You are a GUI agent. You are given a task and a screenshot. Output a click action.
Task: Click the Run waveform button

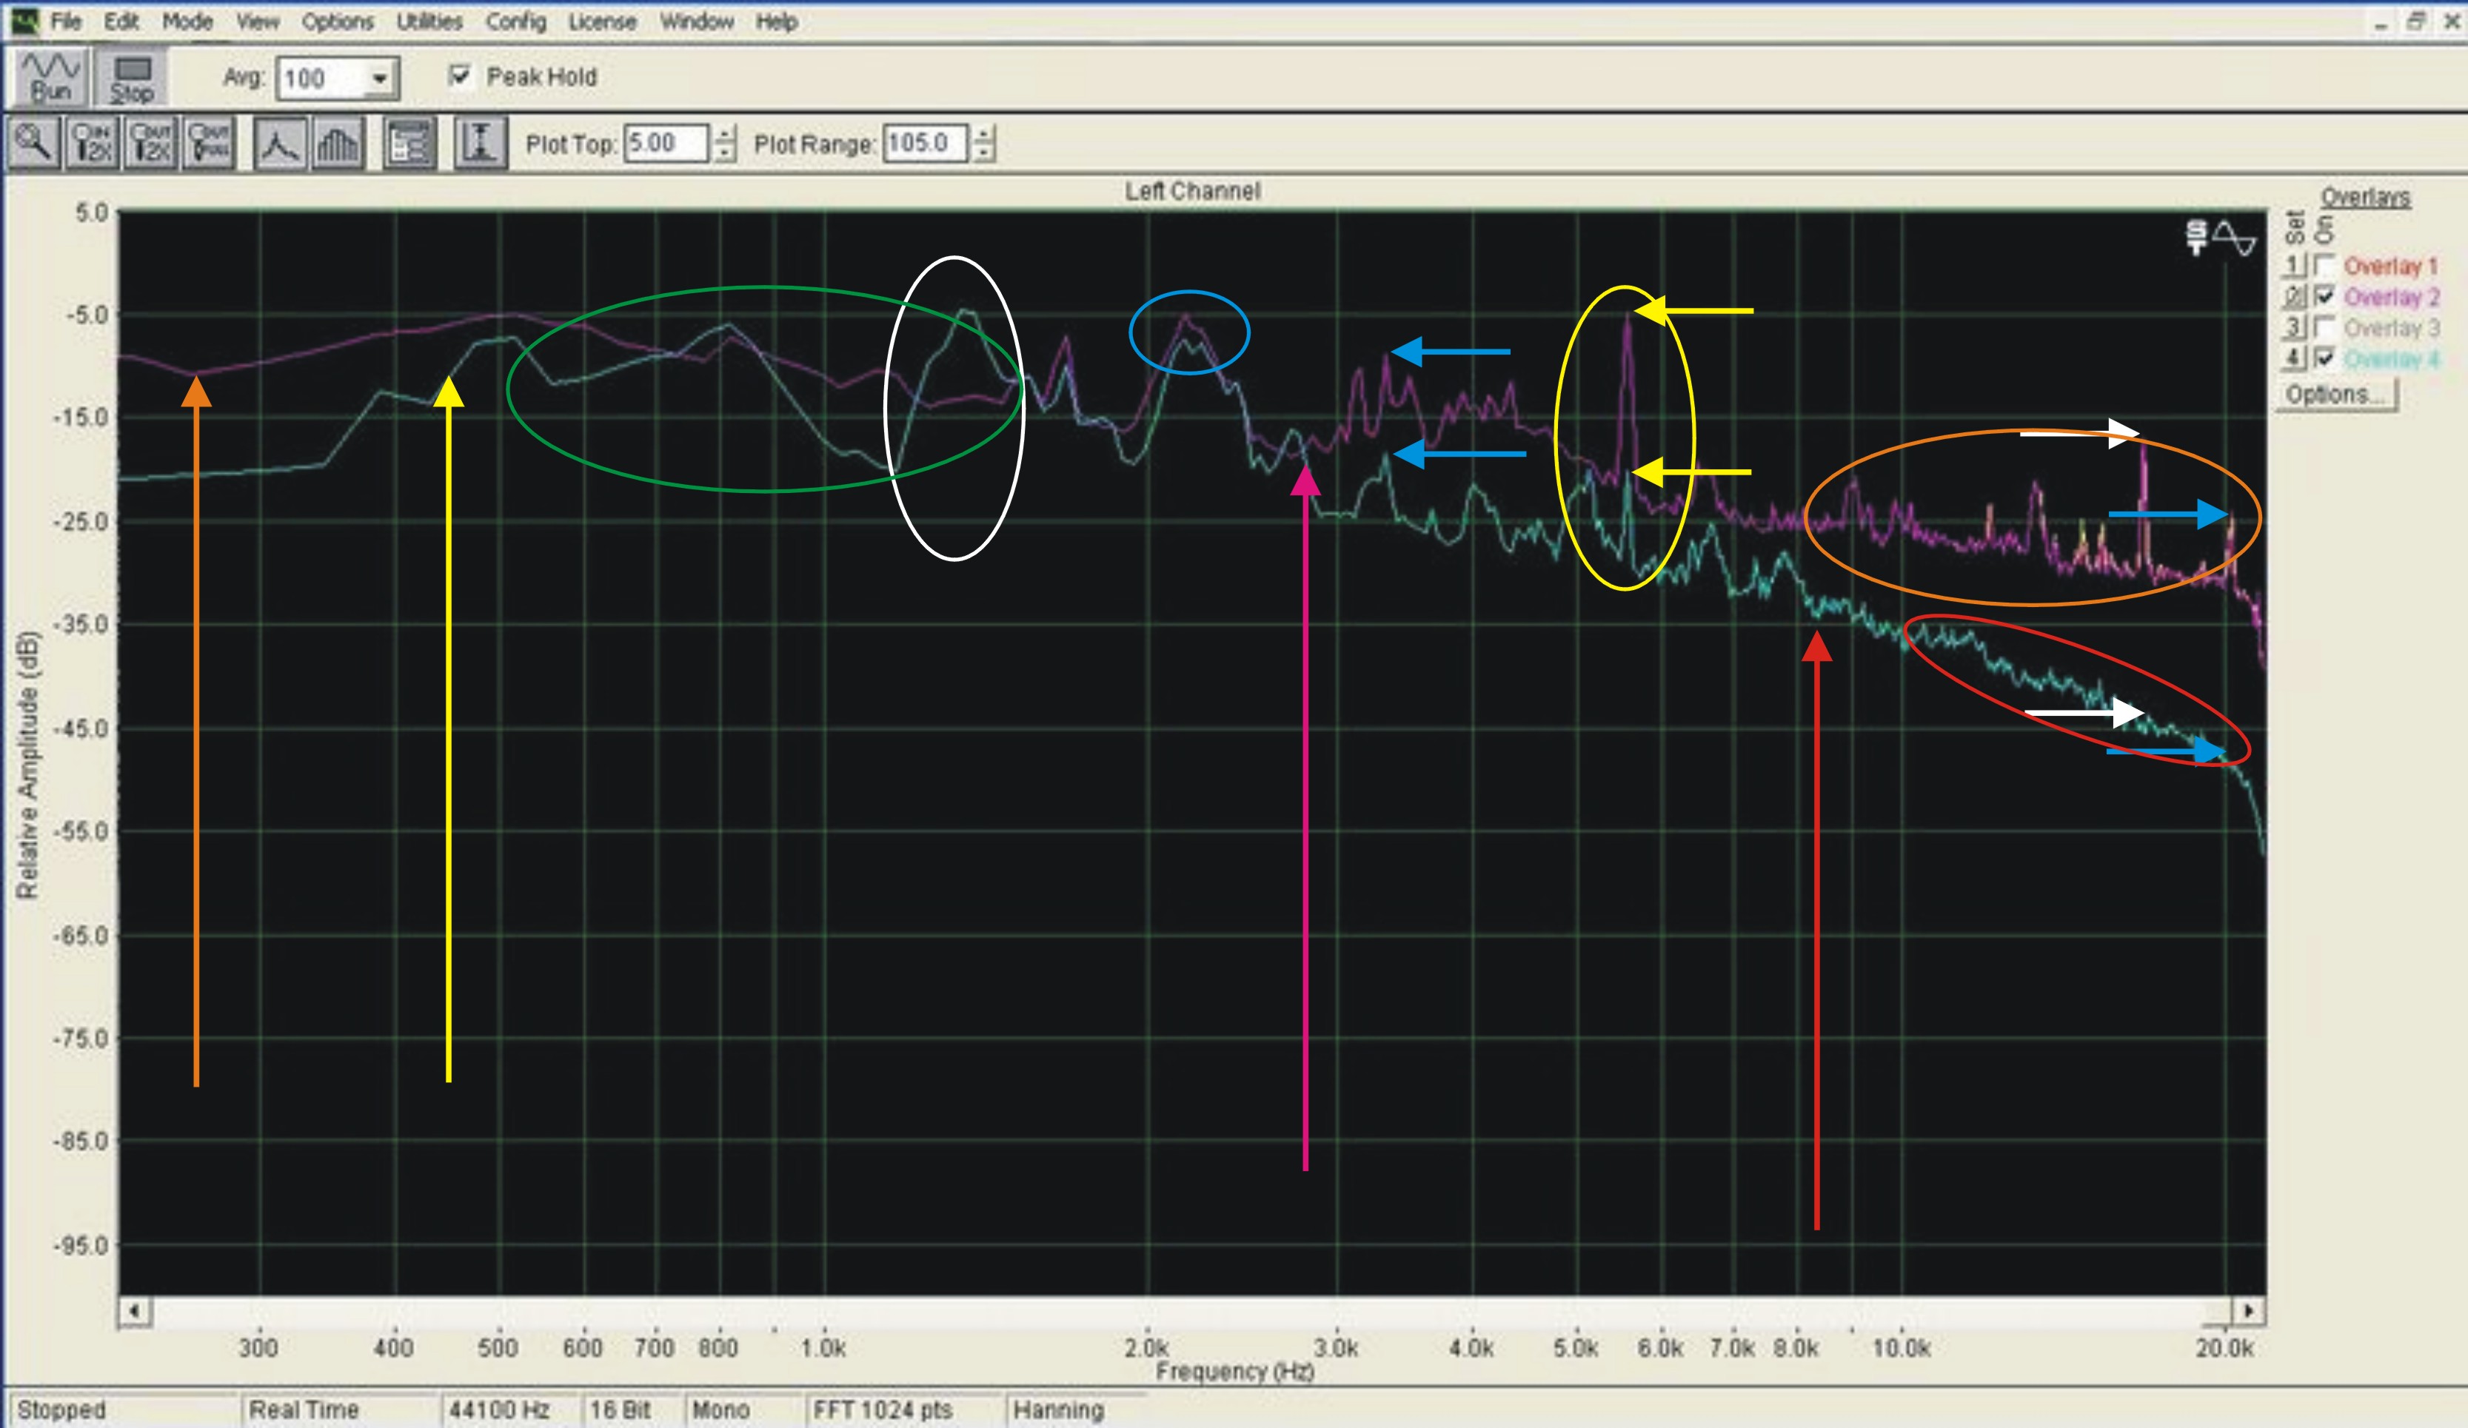click(x=51, y=76)
